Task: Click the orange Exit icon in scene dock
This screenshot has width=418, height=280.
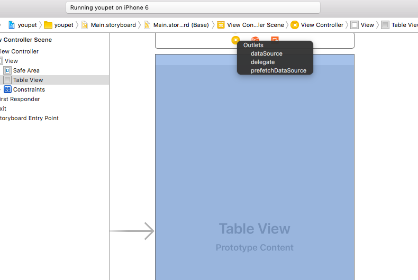Action: (275, 39)
